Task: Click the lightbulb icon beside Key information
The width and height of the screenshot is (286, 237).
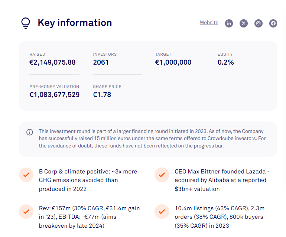Action: click(25, 23)
